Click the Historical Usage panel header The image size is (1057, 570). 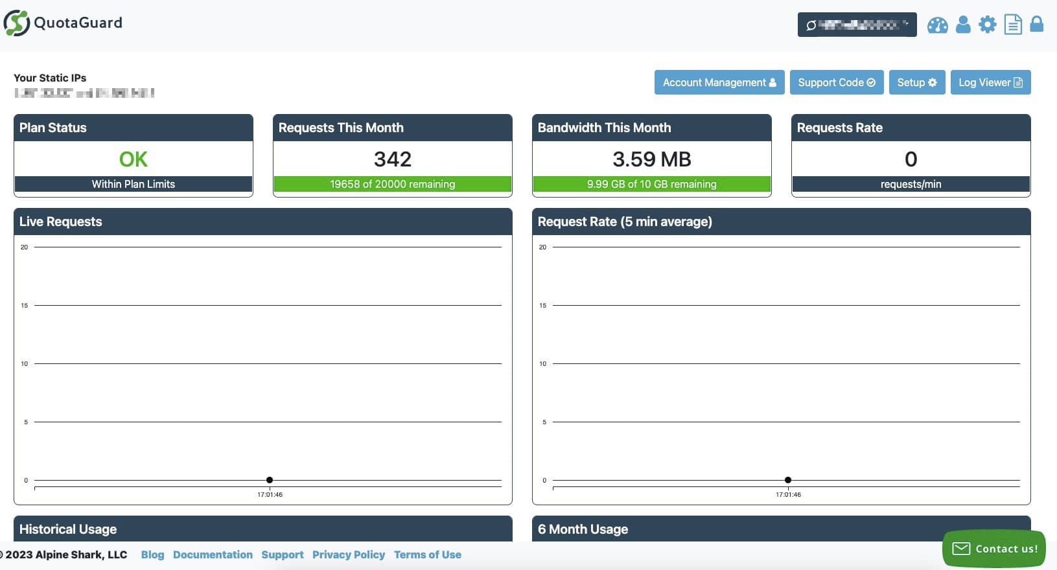(263, 529)
